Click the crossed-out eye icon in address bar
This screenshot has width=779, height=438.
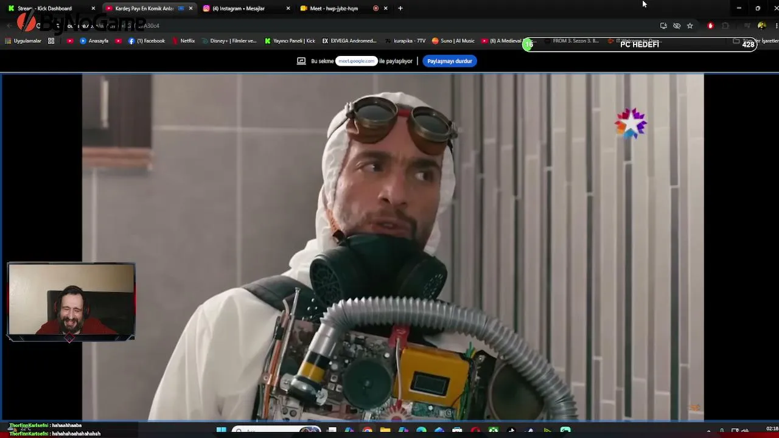pyautogui.click(x=677, y=26)
